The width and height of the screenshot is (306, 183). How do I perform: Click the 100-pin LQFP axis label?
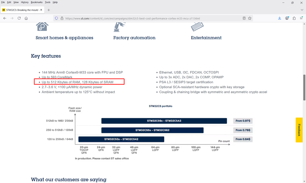tap(196, 149)
